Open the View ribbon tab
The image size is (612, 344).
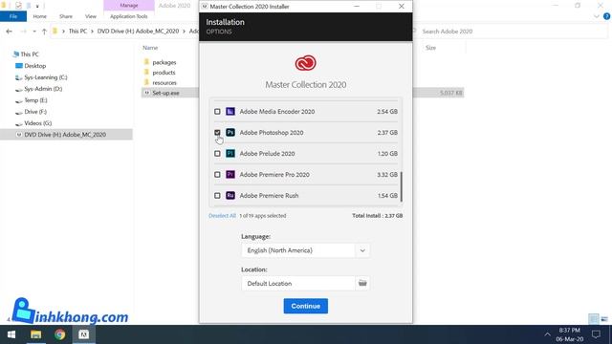(x=91, y=16)
